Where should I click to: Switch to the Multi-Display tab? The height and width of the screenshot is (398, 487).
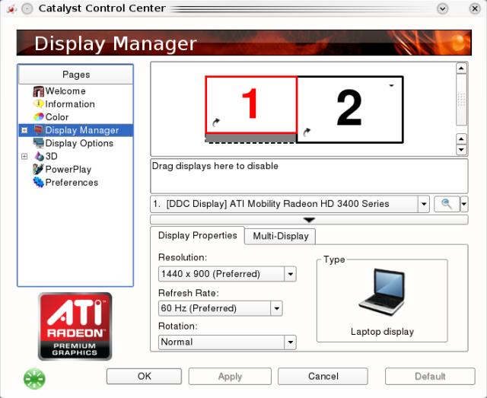coord(281,236)
